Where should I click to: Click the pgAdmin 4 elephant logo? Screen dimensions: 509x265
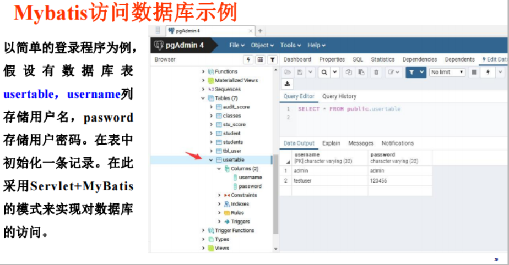(x=159, y=45)
